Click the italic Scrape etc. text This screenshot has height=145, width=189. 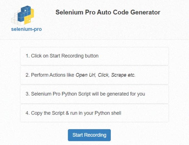click(x=123, y=75)
